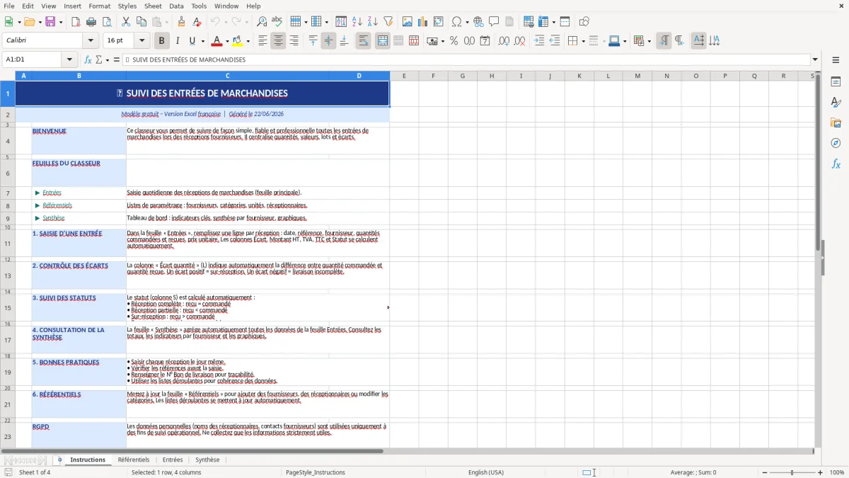
Task: Open the font size dropdown
Action: pos(141,41)
